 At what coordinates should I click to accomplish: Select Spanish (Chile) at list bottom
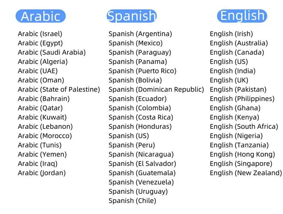132,201
